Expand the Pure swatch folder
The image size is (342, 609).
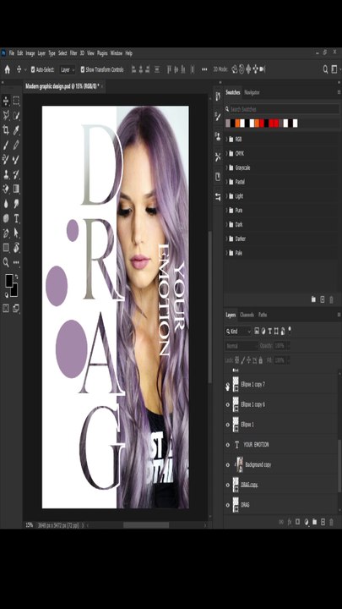click(227, 210)
